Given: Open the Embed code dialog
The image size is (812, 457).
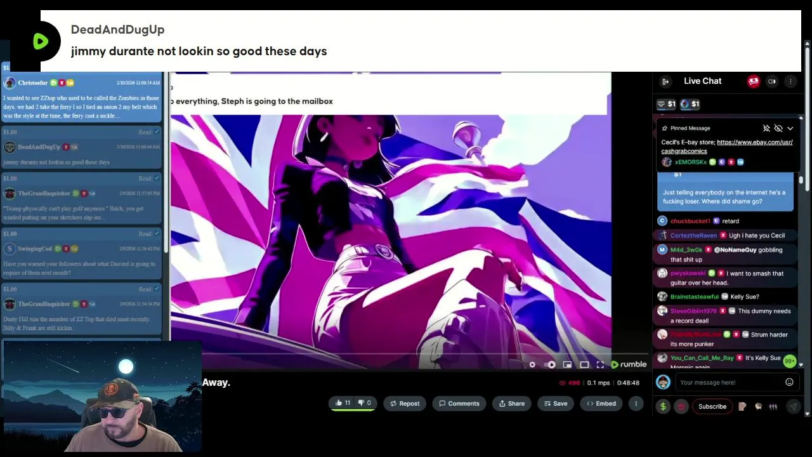Looking at the screenshot, I should pos(601,404).
